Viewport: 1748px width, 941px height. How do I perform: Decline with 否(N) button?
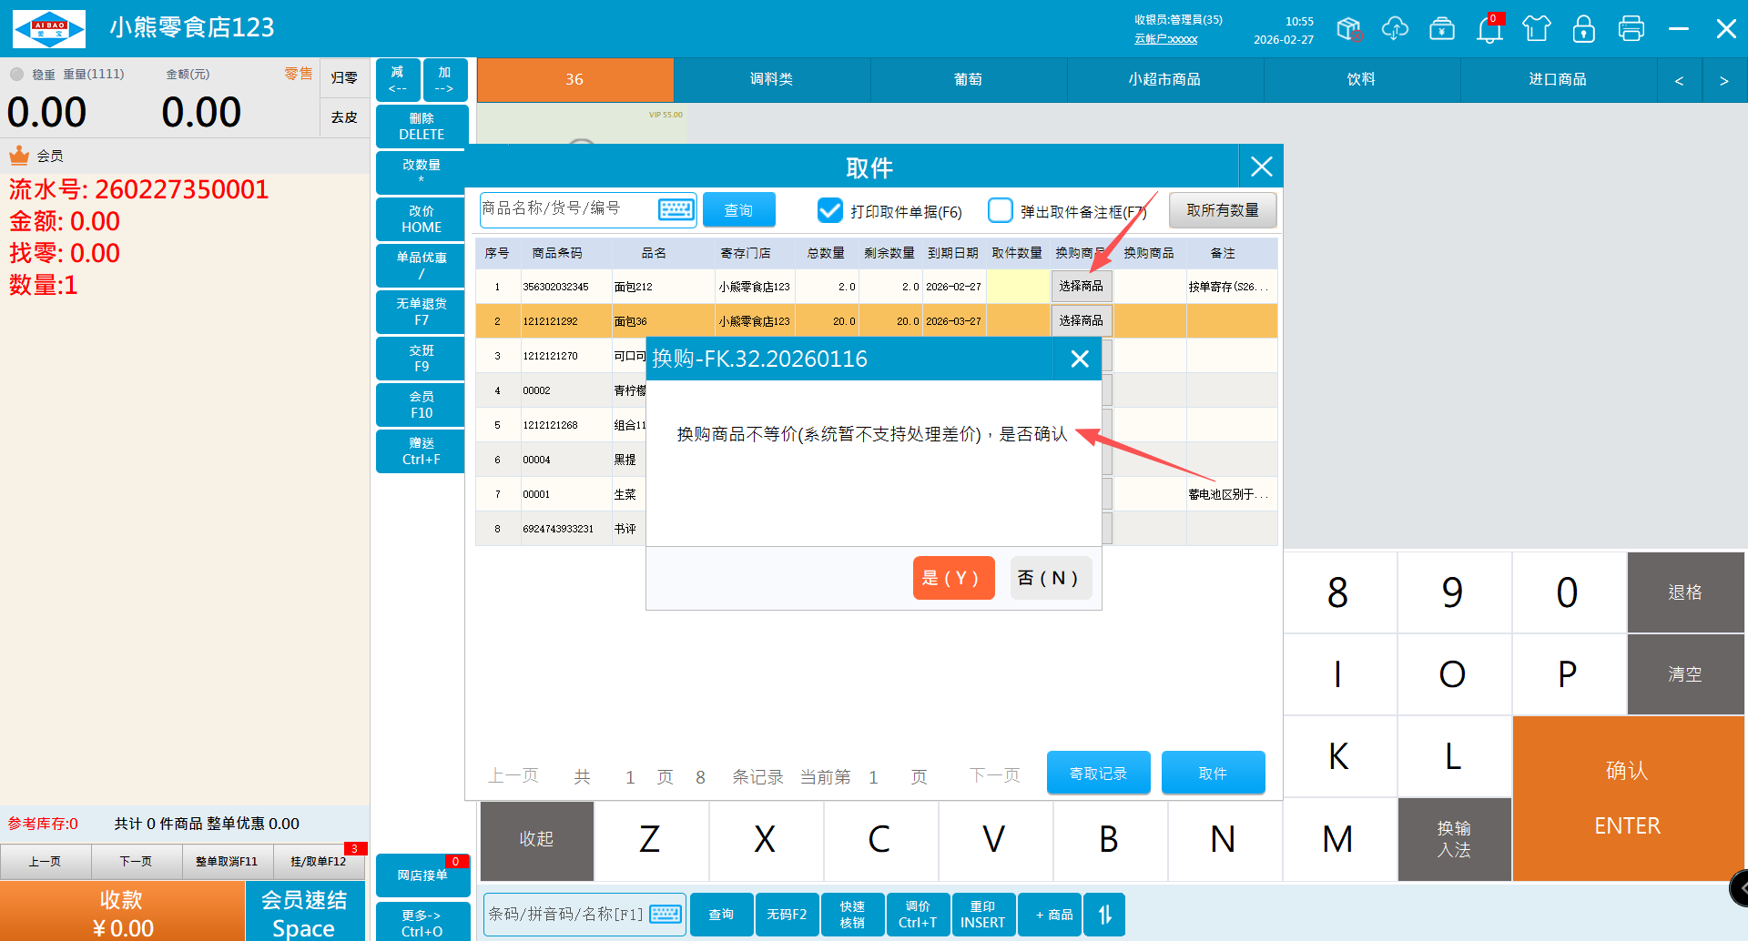click(x=1049, y=578)
